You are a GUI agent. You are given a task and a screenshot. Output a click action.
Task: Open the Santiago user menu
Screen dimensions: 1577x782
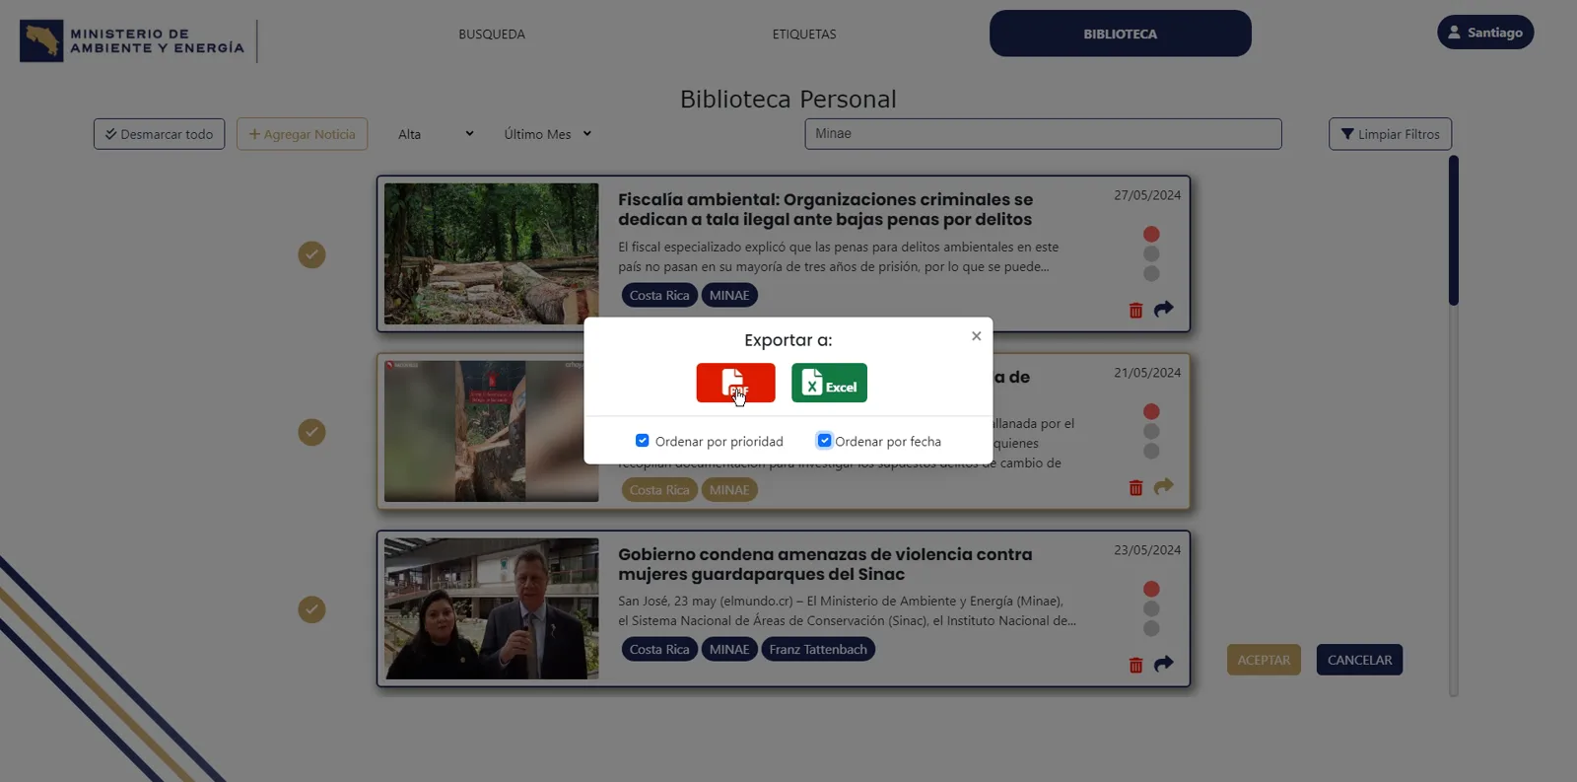pos(1485,33)
